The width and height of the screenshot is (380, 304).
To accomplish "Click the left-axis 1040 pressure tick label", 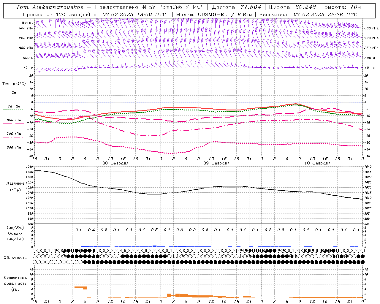I will (x=30, y=167).
